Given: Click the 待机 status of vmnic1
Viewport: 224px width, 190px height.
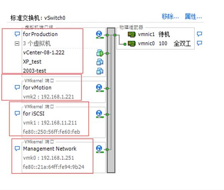Looking at the screenshot, I should (164, 35).
